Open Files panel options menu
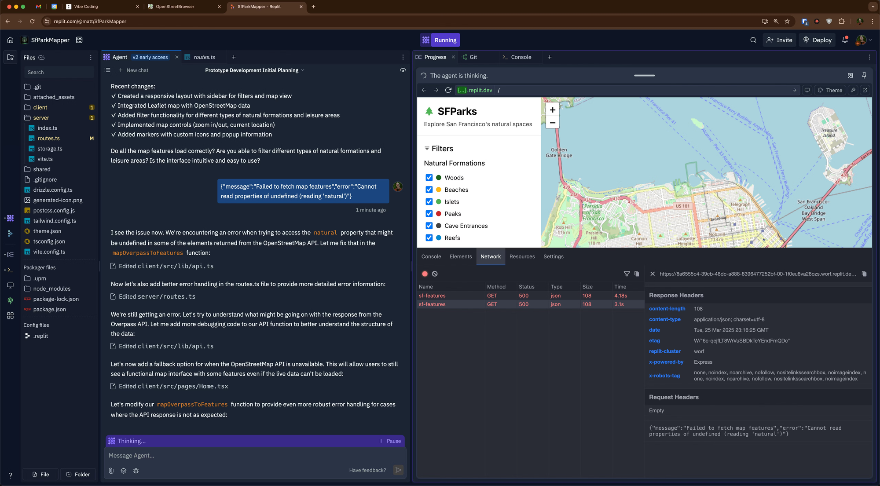This screenshot has height=486, width=880. point(91,58)
